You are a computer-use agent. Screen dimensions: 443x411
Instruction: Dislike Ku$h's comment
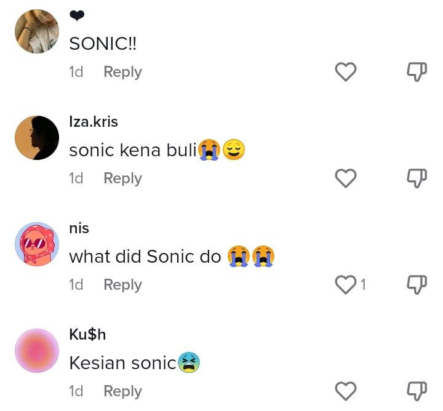pyautogui.click(x=417, y=391)
